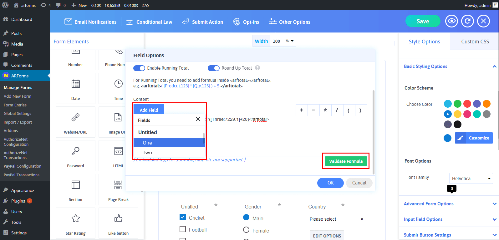Click the multiply operator button
This screenshot has height=240, width=499.
point(325,110)
